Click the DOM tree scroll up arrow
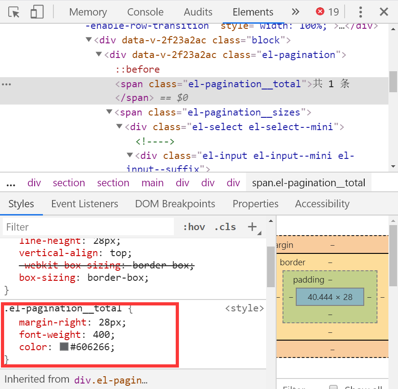This screenshot has height=389, width=398. tap(393, 29)
